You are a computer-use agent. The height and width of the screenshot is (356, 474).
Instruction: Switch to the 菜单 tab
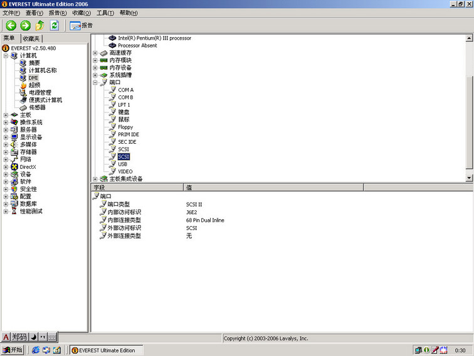9,38
